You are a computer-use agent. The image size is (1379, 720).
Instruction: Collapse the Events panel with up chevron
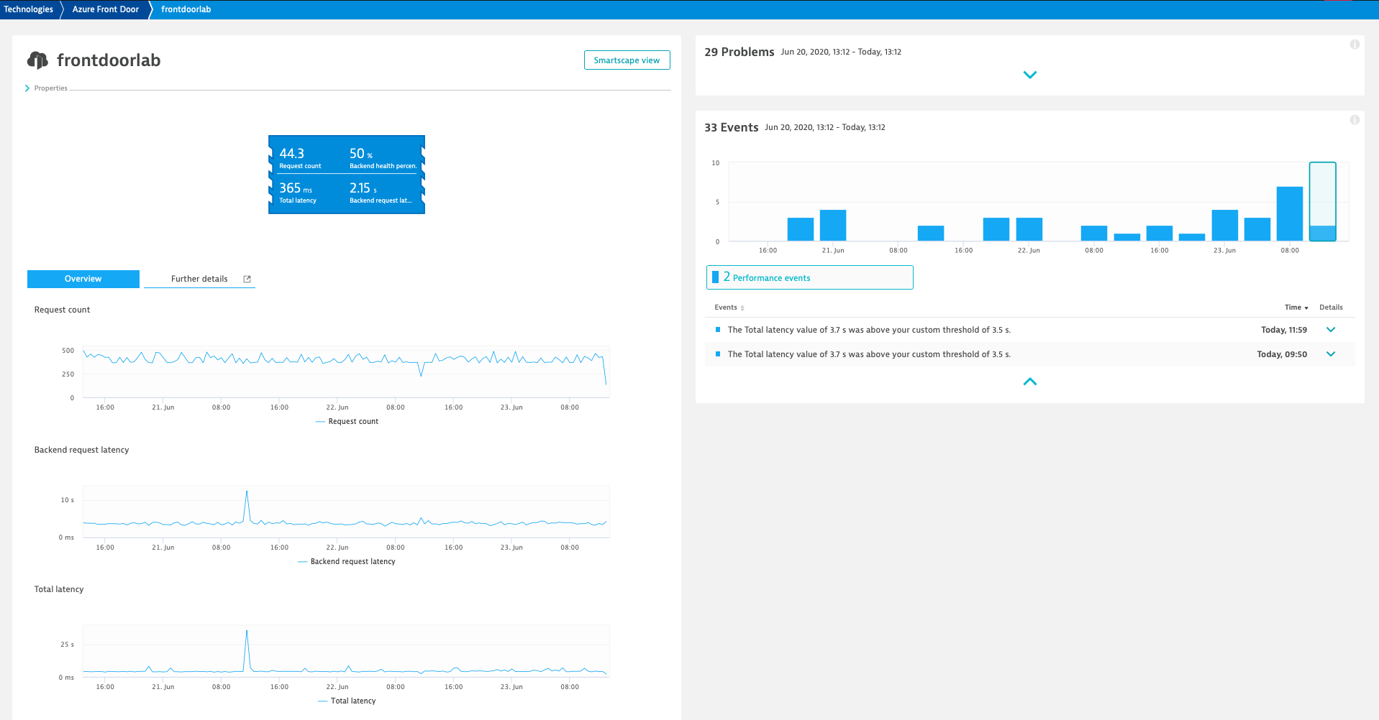click(x=1030, y=382)
